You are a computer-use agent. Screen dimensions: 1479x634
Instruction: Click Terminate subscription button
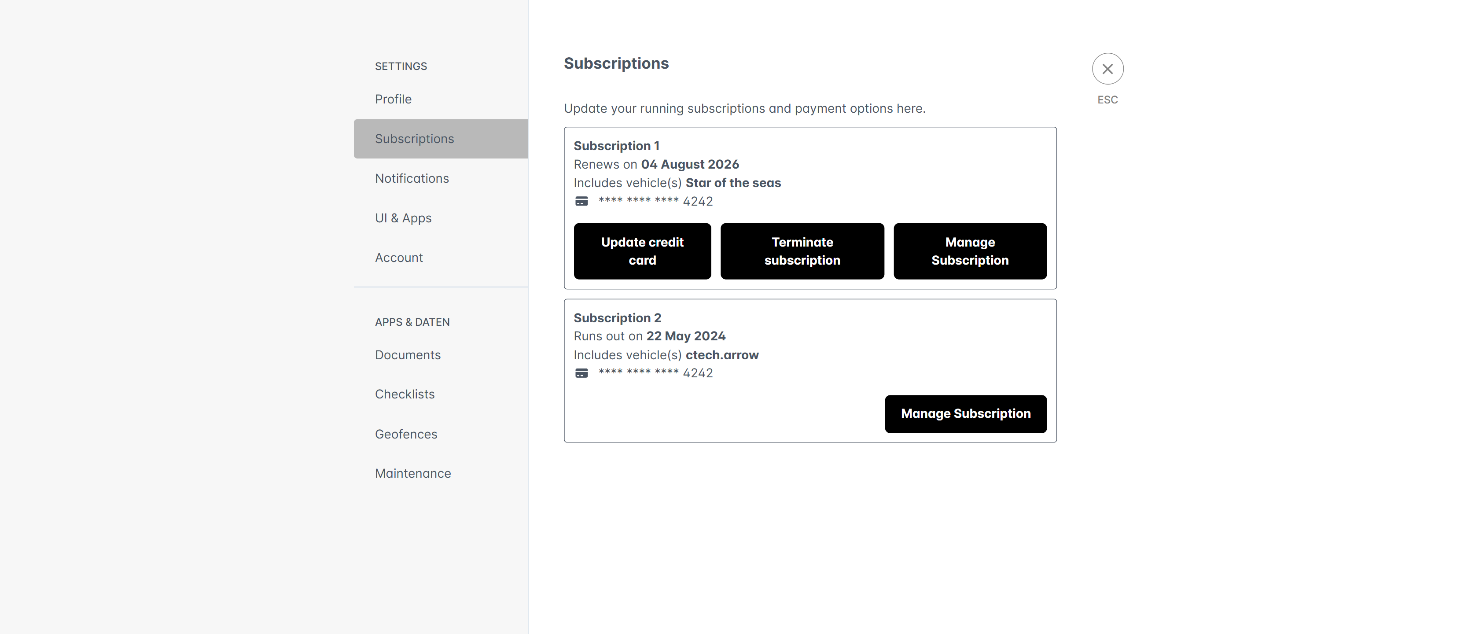802,251
